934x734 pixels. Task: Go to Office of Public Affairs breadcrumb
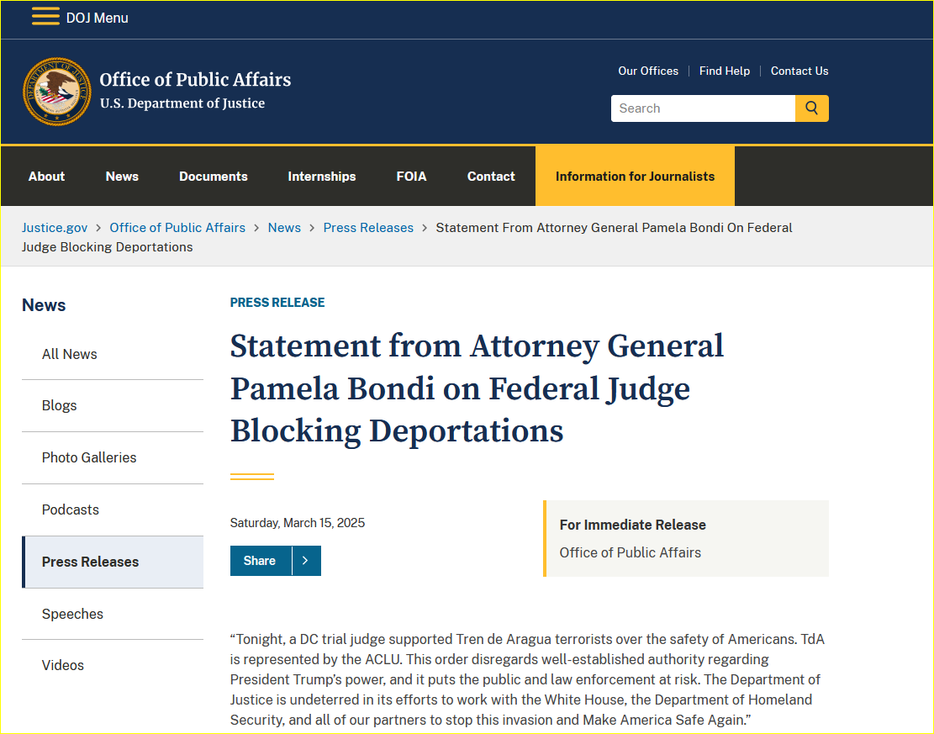click(177, 228)
